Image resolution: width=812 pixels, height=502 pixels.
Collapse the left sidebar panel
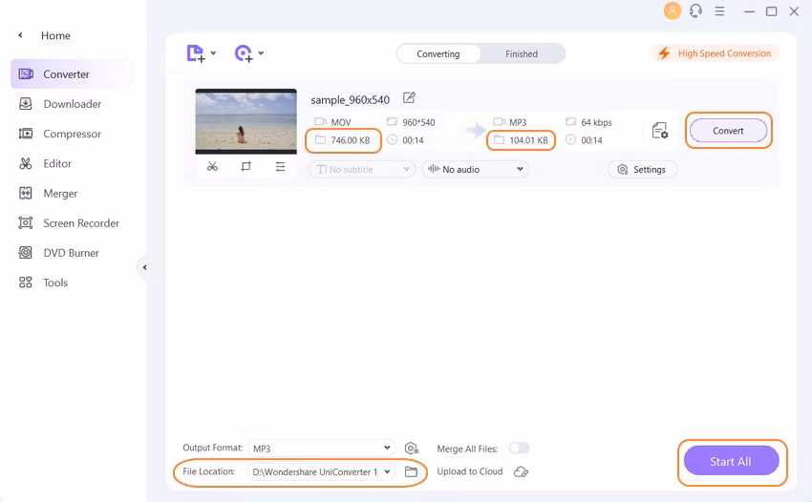click(x=145, y=267)
